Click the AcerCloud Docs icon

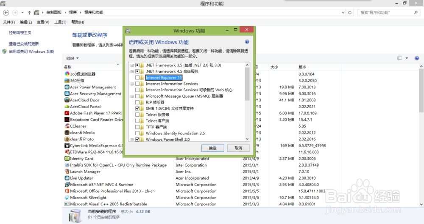67,100
